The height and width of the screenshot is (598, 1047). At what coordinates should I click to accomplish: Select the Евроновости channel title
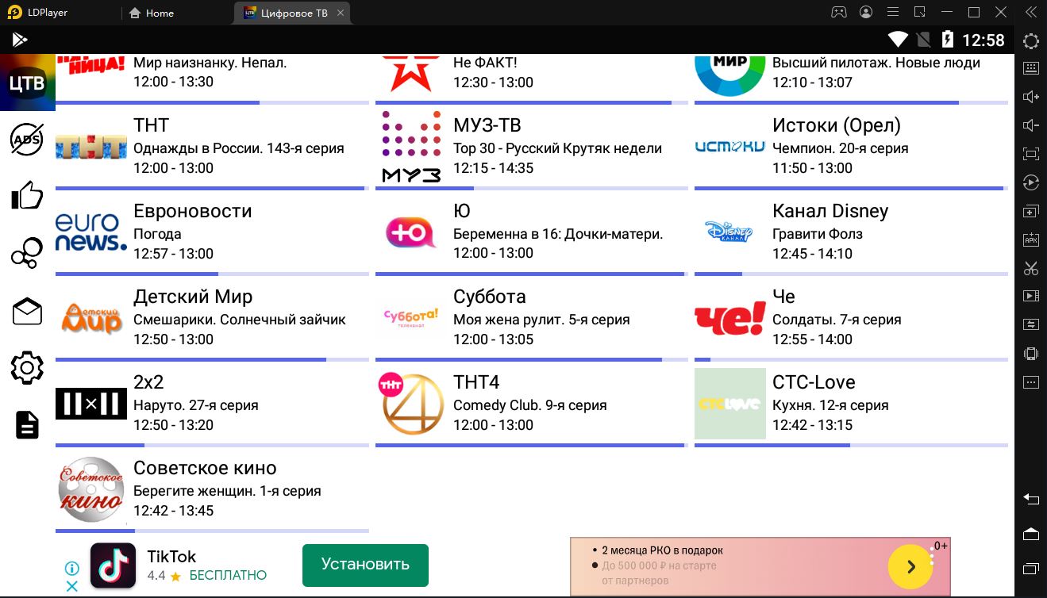tap(193, 211)
